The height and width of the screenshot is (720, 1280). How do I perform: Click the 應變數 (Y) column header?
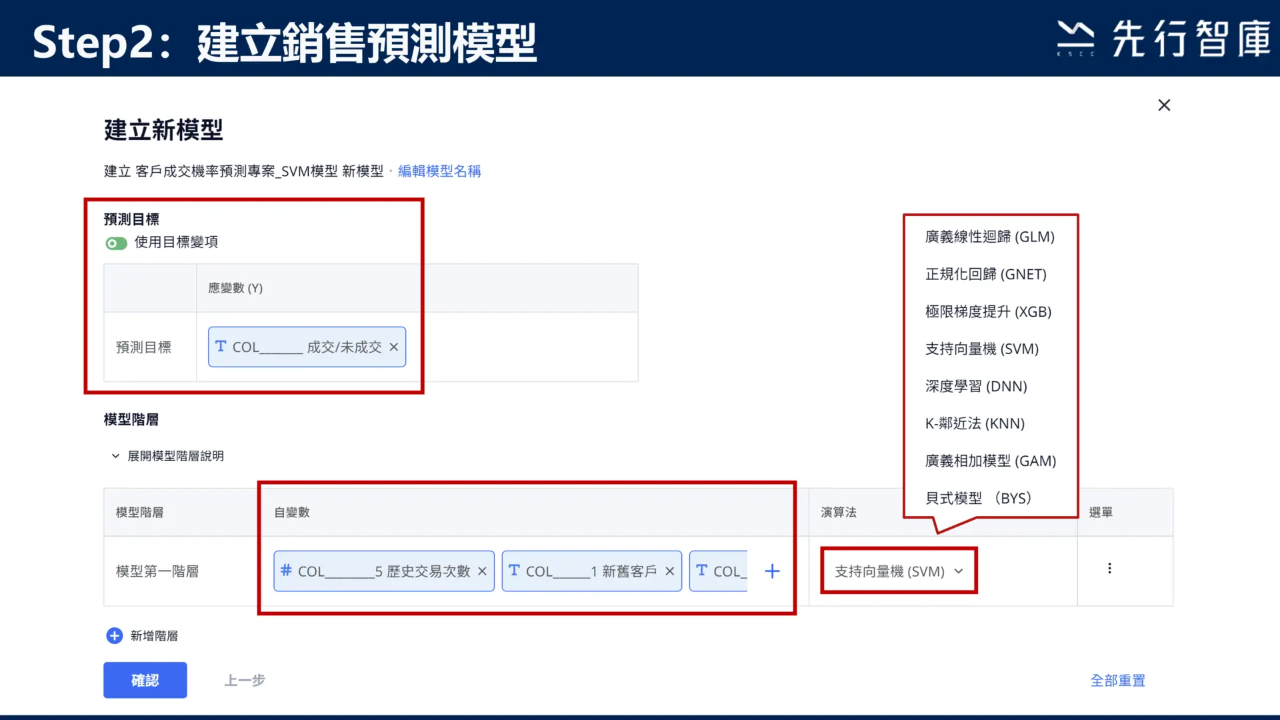click(235, 288)
